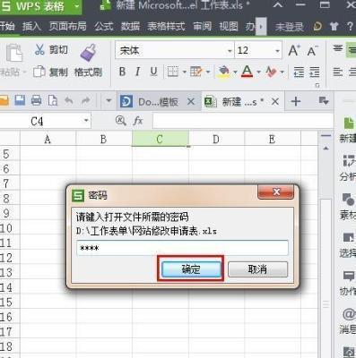The height and width of the screenshot is (358, 356).
Task: Click the Copy (复制) icon
Action: (x=39, y=72)
